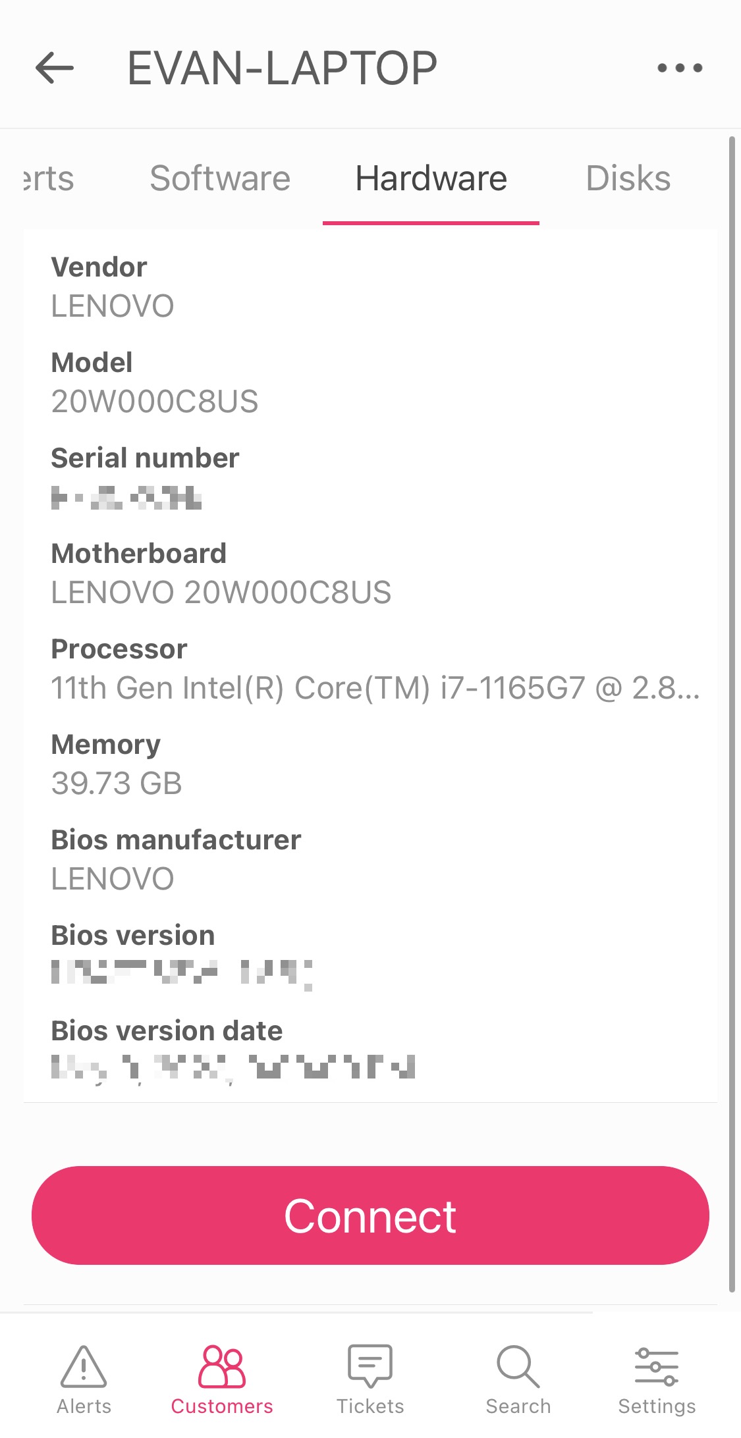This screenshot has width=741, height=1438.
Task: Tap the Model value 20W000C8US
Action: pos(155,402)
